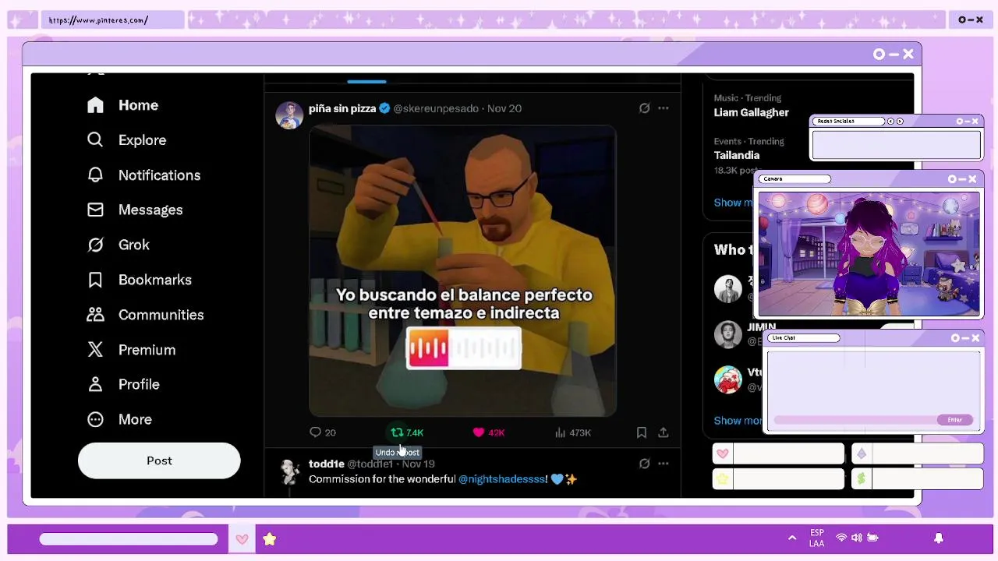The image size is (998, 561).
Task: Click the heart icon on the taskbar
Action: (x=242, y=539)
